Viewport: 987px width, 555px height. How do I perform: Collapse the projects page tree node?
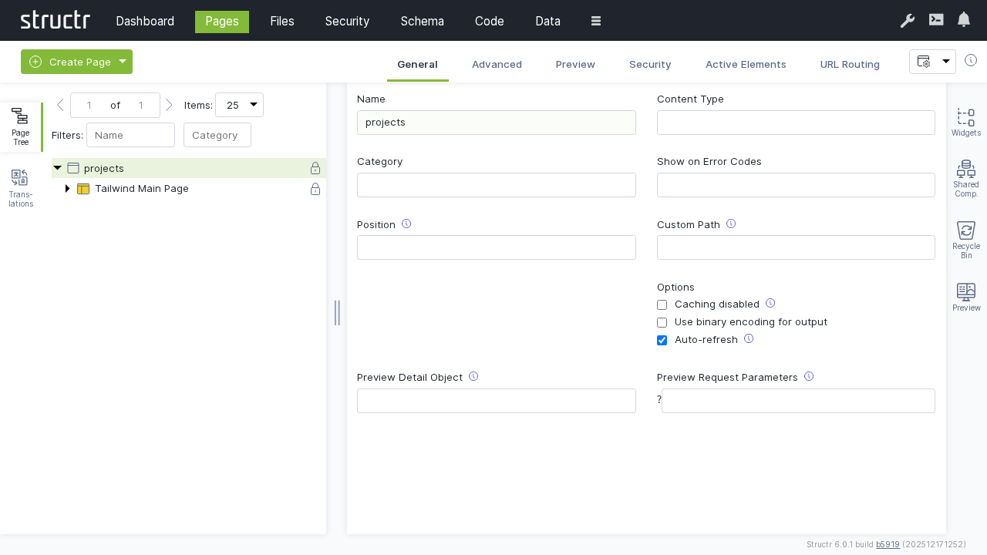pyautogui.click(x=57, y=168)
